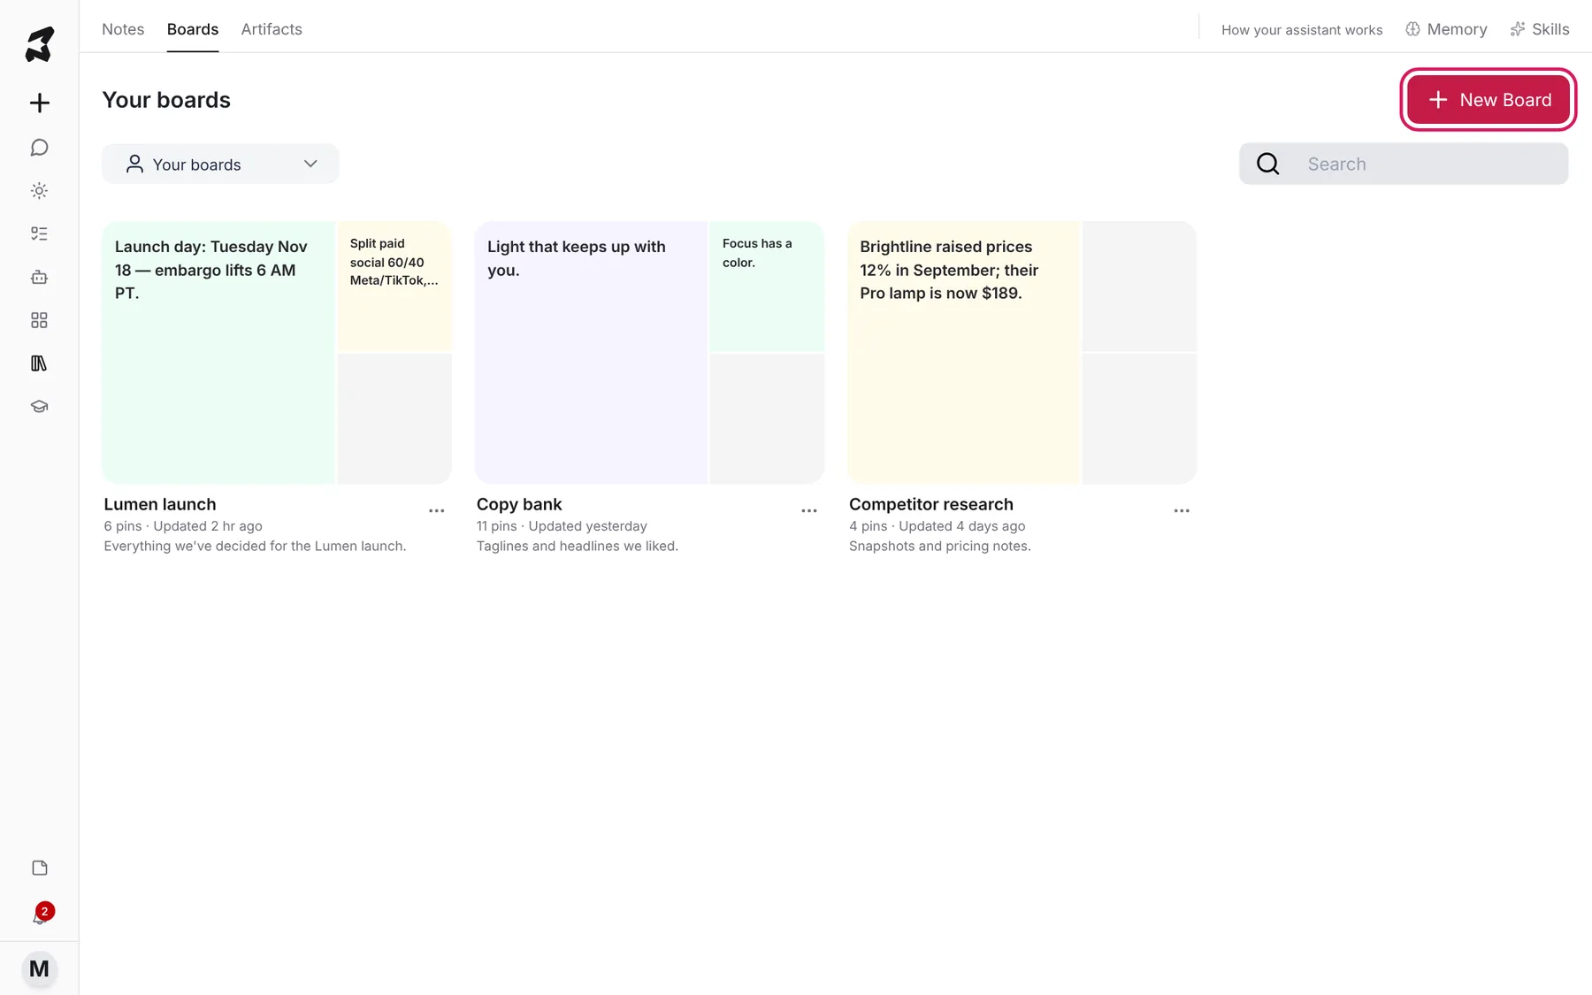Image resolution: width=1592 pixels, height=995 pixels.
Task: Click the graduation cap icon in sidebar
Action: pyautogui.click(x=39, y=407)
